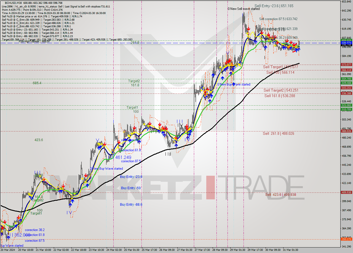353x253 pixels.
Task: Click '0 New Sell wave started' label
Action: 244,9
